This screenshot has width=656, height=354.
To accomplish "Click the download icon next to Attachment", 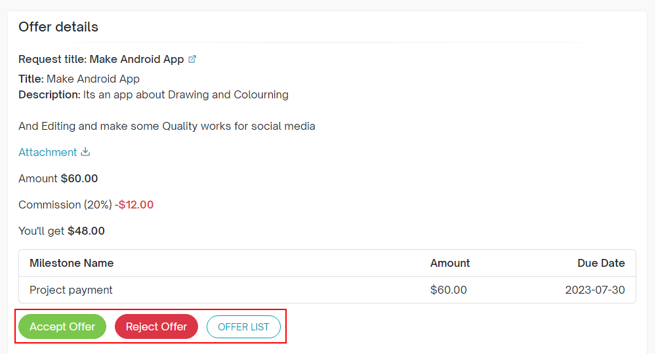I will pos(85,152).
